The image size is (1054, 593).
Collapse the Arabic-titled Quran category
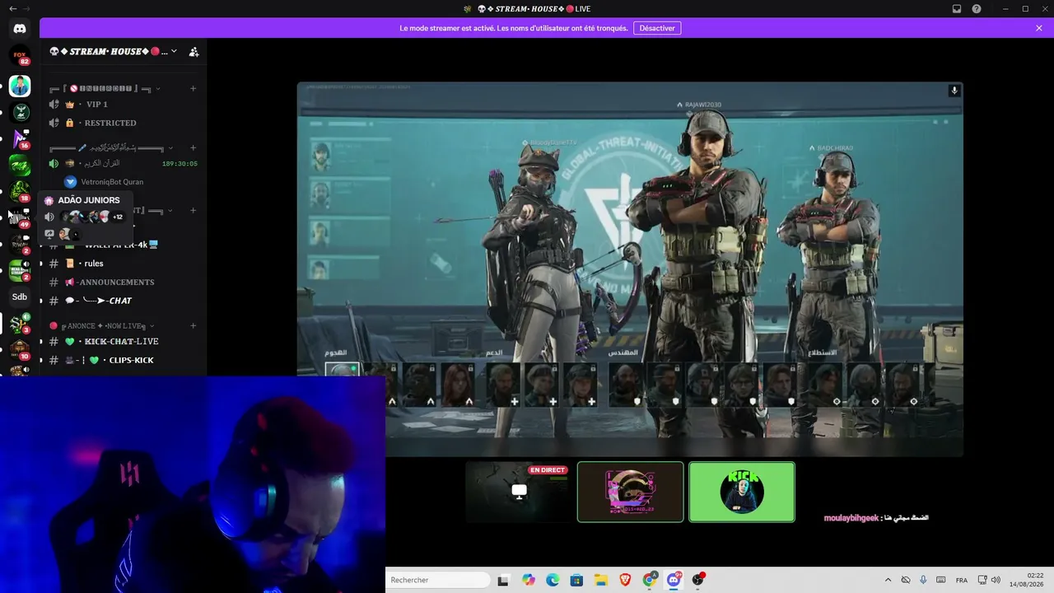[170, 148]
